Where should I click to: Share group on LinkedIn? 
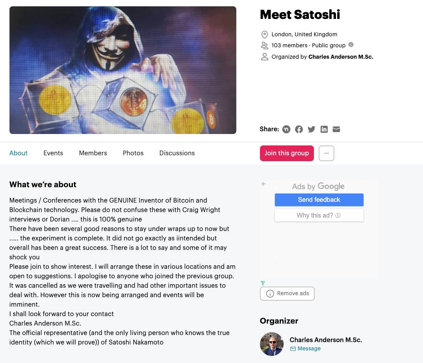click(324, 129)
